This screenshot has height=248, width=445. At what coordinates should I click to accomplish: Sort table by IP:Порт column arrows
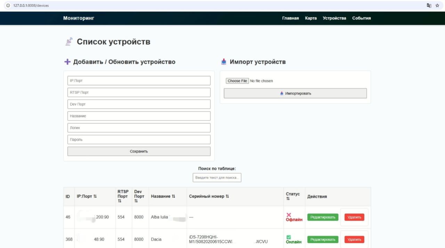click(x=95, y=197)
